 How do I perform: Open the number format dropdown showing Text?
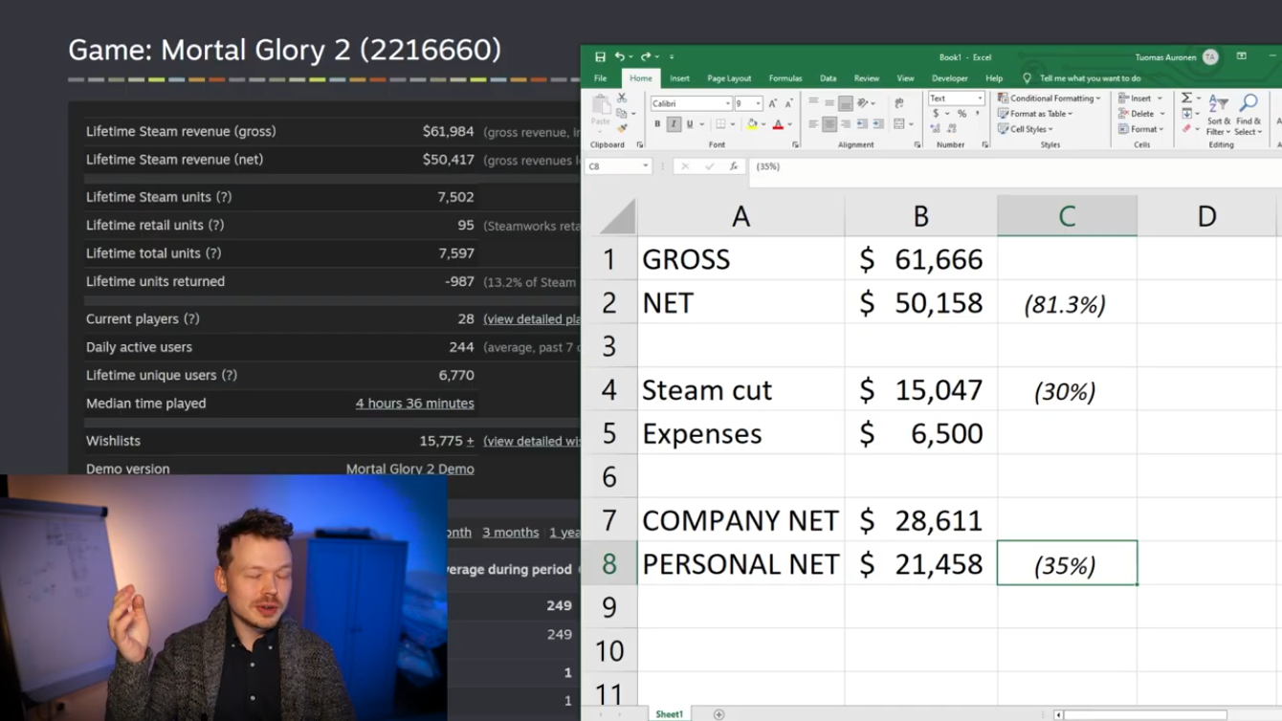click(980, 98)
